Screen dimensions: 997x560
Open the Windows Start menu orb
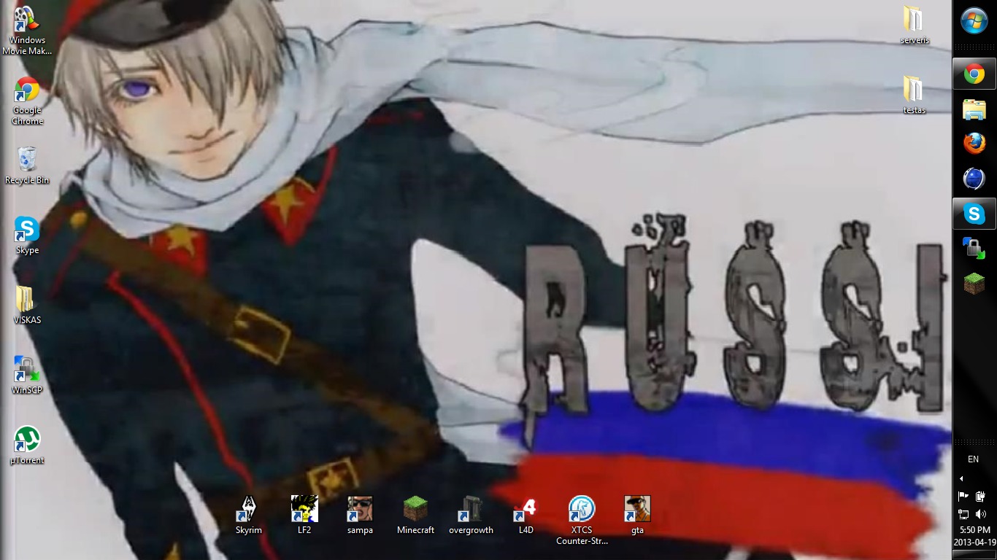[974, 21]
